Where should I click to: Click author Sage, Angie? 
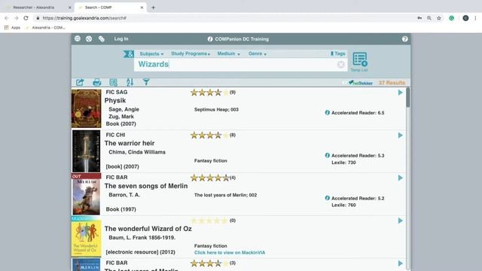click(x=124, y=109)
